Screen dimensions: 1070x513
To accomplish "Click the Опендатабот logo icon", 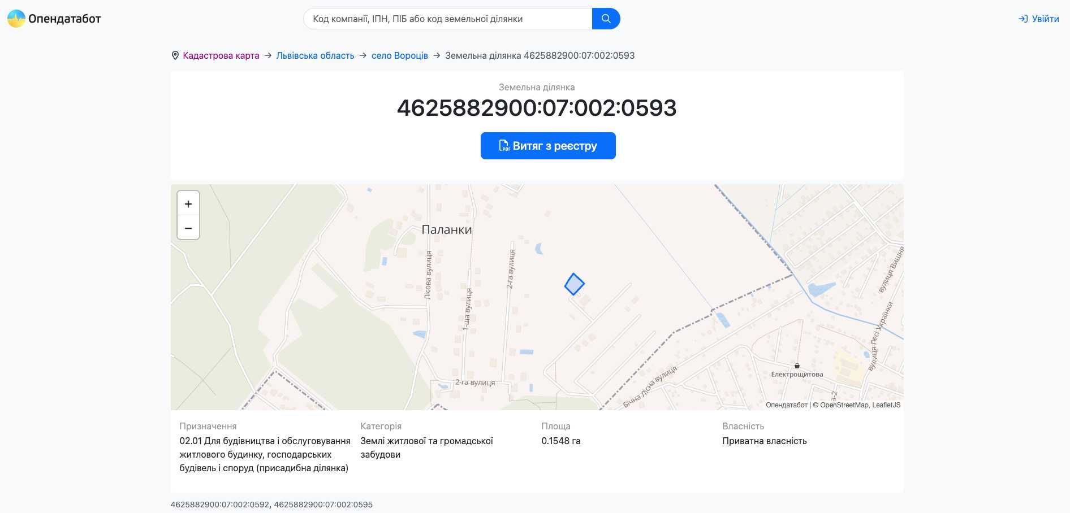I will [16, 19].
